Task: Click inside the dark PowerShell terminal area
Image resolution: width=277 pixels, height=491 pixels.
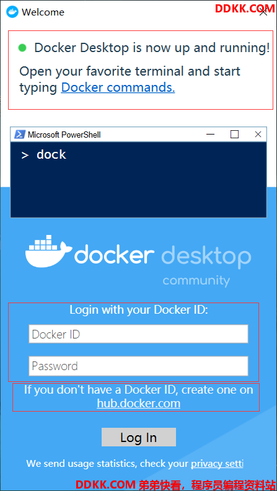Action: 138,179
